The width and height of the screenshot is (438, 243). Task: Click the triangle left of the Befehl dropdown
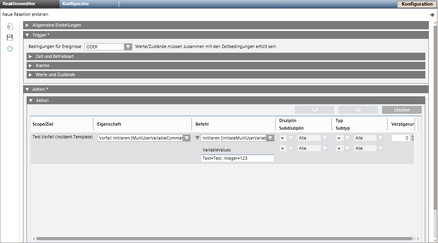coord(197,138)
